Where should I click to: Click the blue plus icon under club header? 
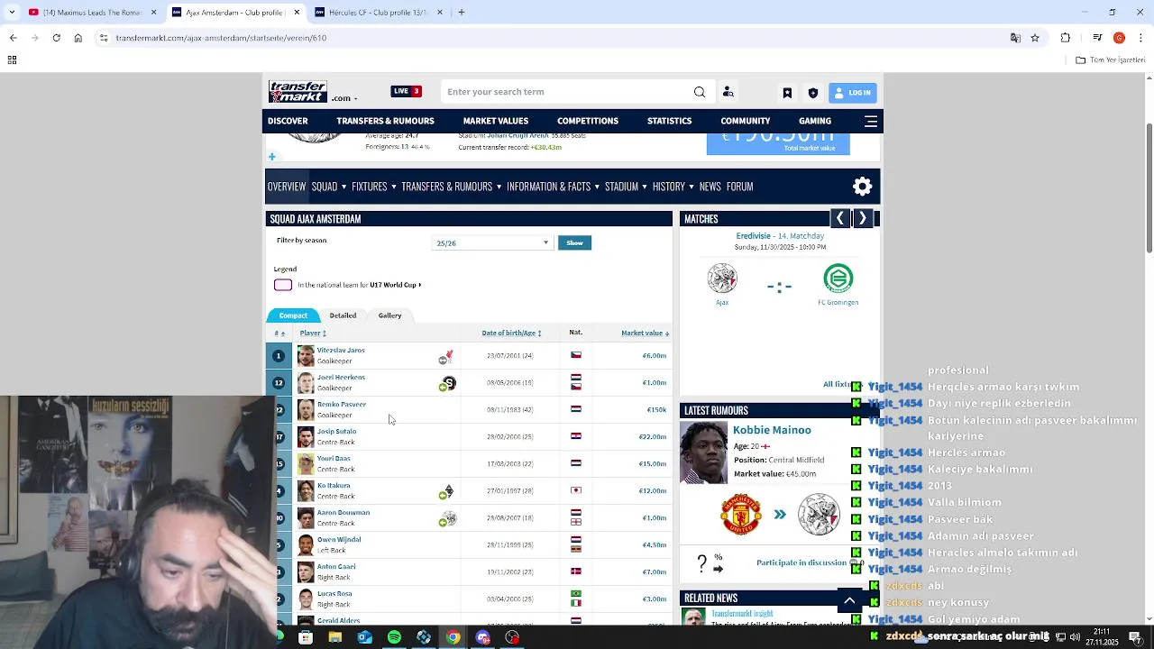click(271, 157)
